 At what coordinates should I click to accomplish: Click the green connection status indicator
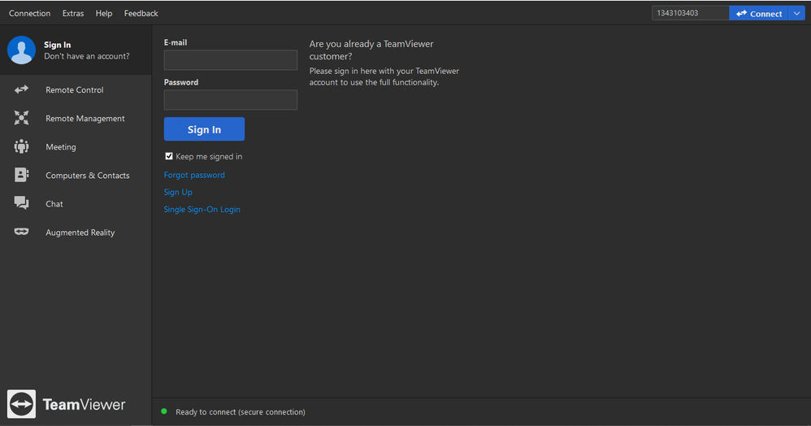[x=164, y=411]
